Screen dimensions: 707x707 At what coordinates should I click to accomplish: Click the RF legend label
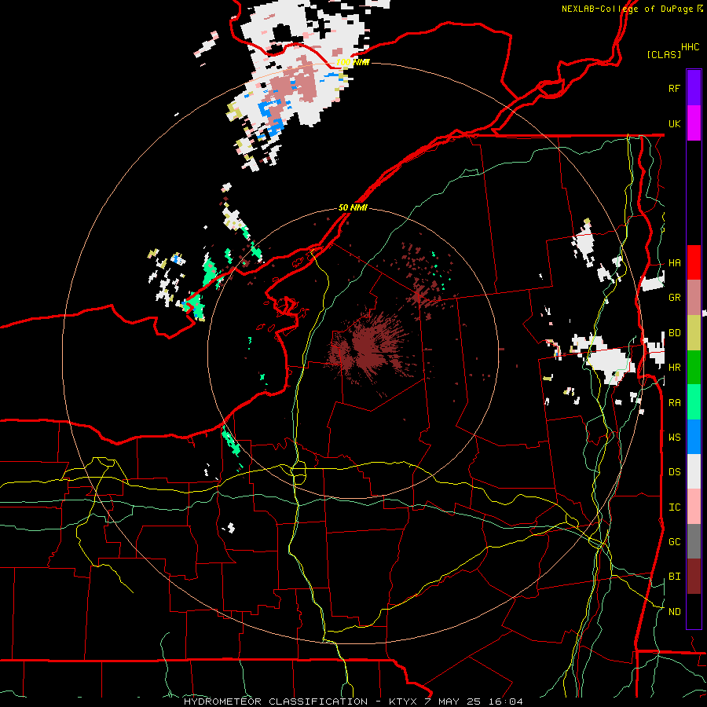point(674,88)
